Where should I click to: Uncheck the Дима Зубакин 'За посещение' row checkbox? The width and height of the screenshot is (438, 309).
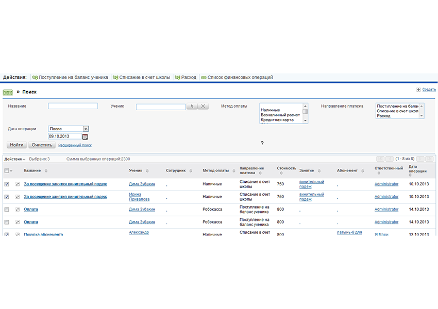[7, 184]
